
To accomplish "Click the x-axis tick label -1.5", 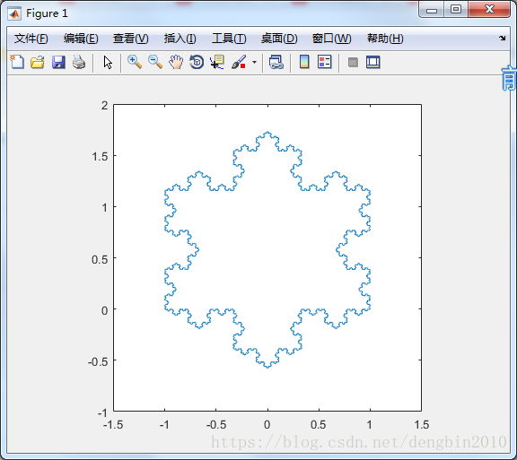I will coord(113,425).
